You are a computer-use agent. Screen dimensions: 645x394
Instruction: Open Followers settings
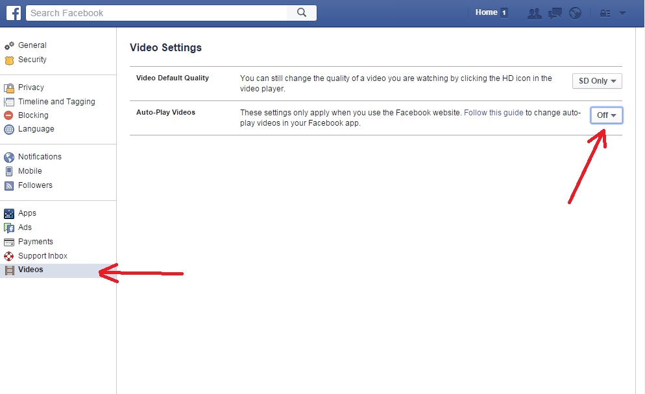click(35, 185)
